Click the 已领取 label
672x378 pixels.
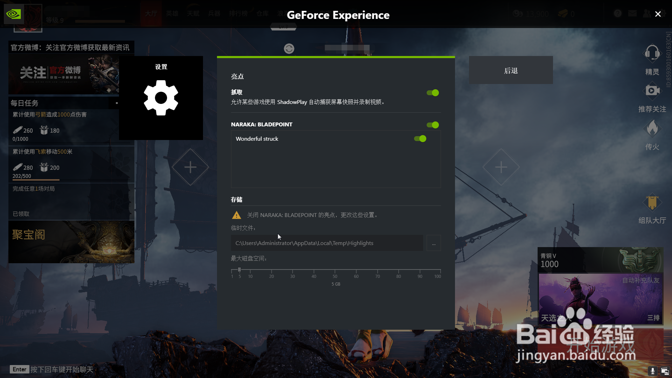click(x=21, y=214)
